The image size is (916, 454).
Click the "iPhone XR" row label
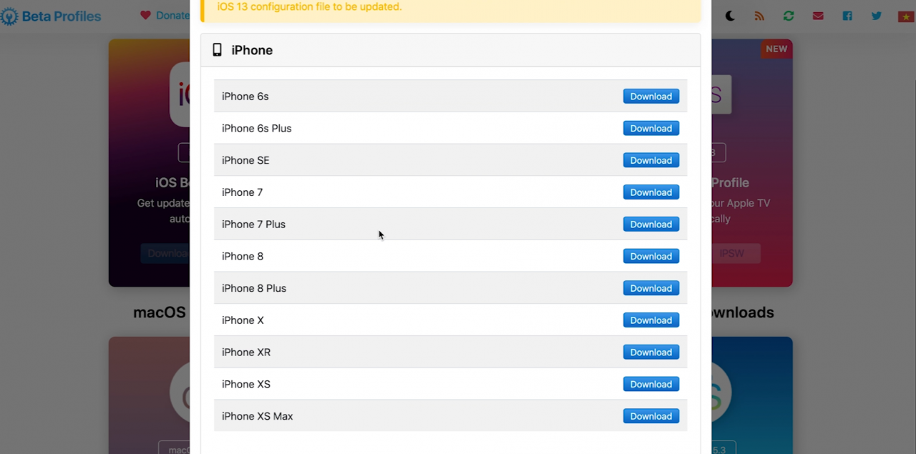246,352
